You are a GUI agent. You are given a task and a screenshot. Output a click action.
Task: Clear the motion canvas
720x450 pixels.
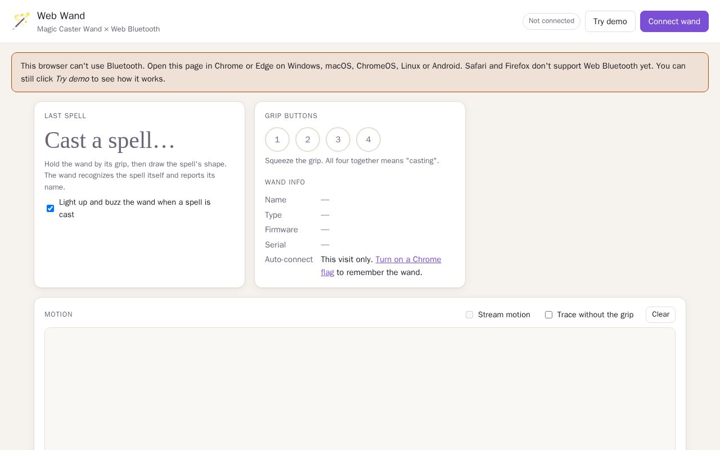660,314
